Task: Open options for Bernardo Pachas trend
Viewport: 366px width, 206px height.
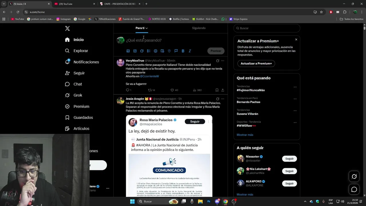Action: (x=295, y=99)
